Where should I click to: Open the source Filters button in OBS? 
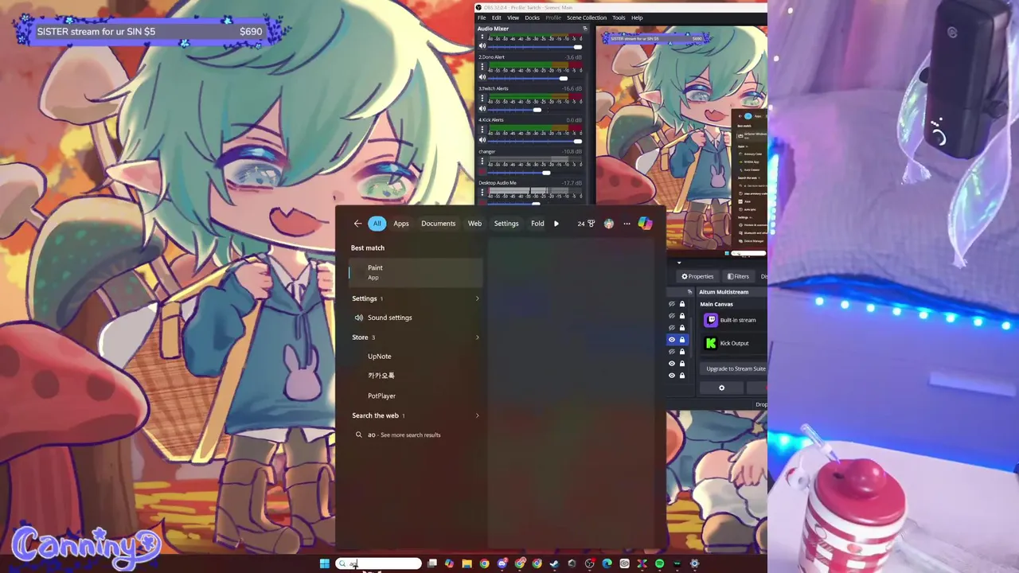[738, 276]
